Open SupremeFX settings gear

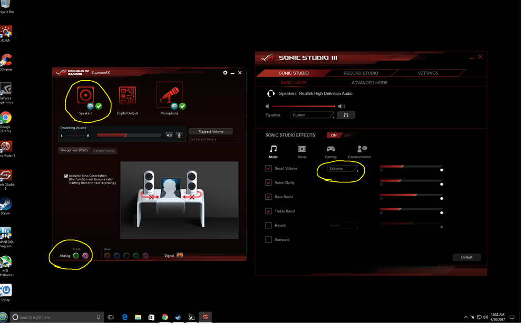click(225, 73)
